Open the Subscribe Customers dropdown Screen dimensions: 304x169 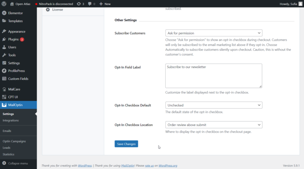[214, 33]
